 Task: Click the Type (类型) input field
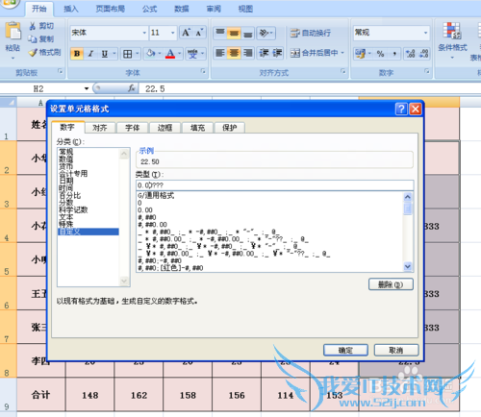click(274, 185)
